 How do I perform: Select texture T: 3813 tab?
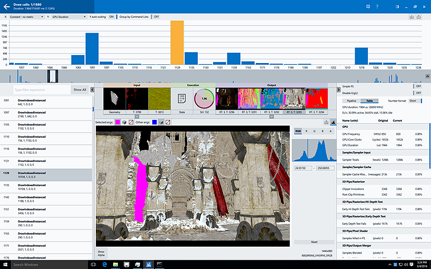159,112
